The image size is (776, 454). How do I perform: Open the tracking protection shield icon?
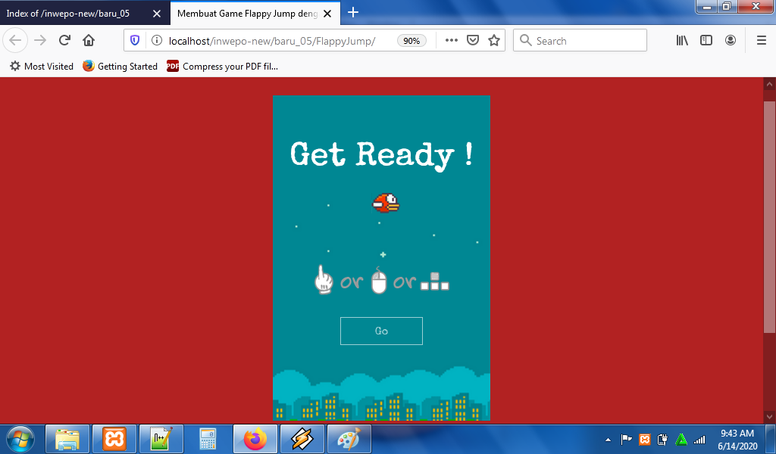[x=135, y=41]
